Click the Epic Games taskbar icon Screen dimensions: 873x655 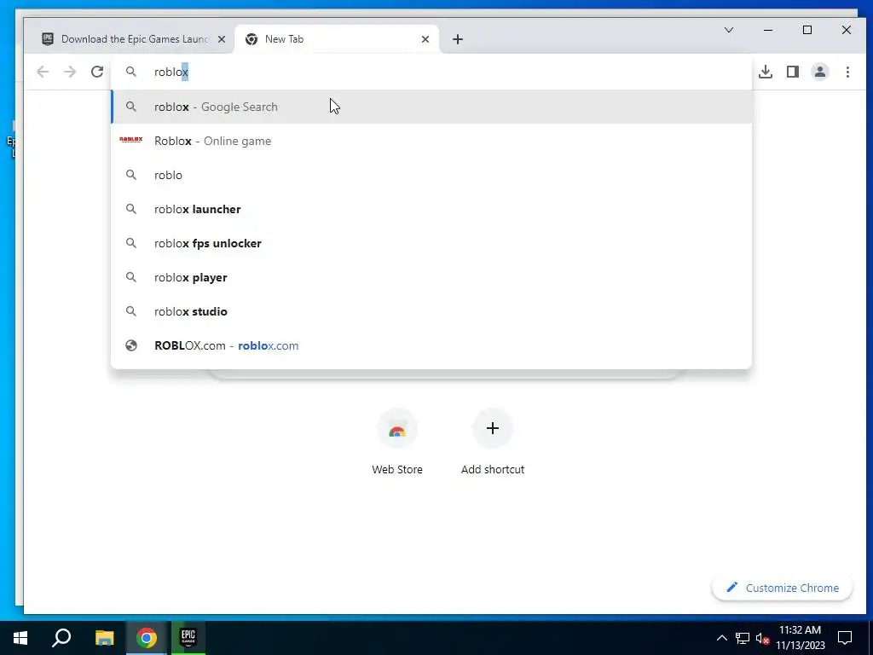[x=188, y=638]
